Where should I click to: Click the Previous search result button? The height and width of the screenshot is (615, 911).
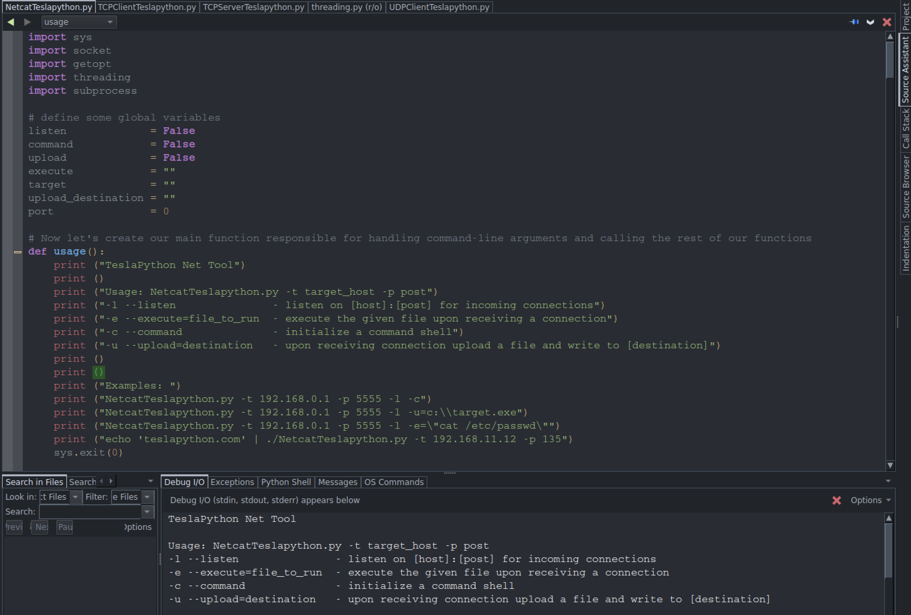pyautogui.click(x=14, y=527)
